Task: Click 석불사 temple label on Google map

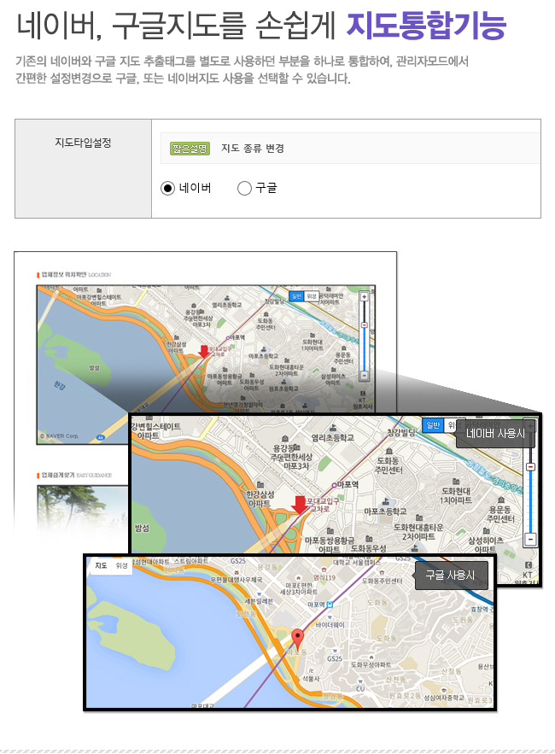Action: (311, 679)
